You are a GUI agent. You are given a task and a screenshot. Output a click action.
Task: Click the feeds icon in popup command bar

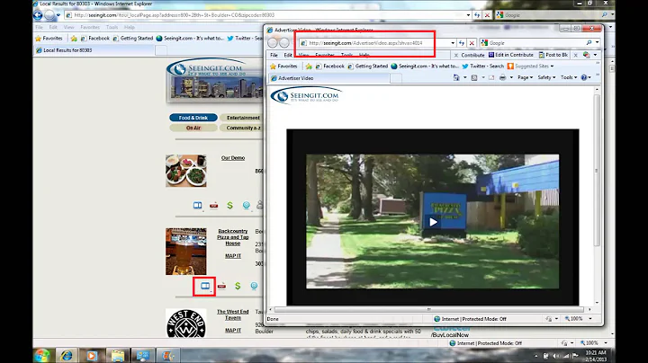(474, 77)
